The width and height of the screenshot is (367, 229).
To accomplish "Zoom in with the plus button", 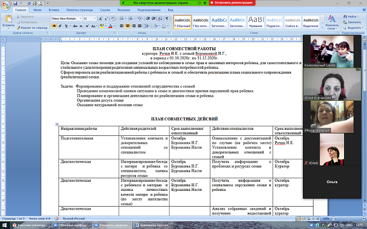I will point(363,219).
